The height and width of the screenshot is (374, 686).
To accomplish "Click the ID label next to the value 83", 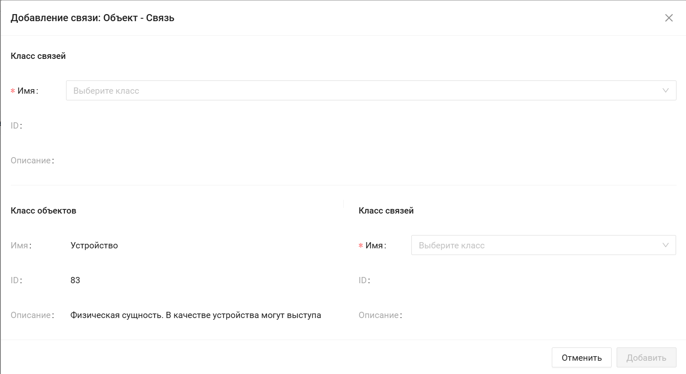I will point(15,280).
